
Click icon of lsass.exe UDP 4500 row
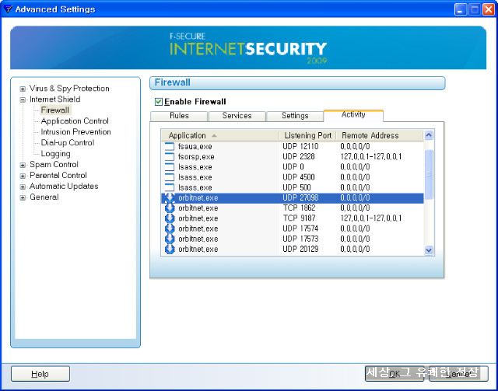click(x=170, y=177)
